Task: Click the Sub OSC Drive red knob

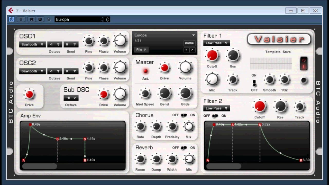Action: pyautogui.click(x=104, y=95)
